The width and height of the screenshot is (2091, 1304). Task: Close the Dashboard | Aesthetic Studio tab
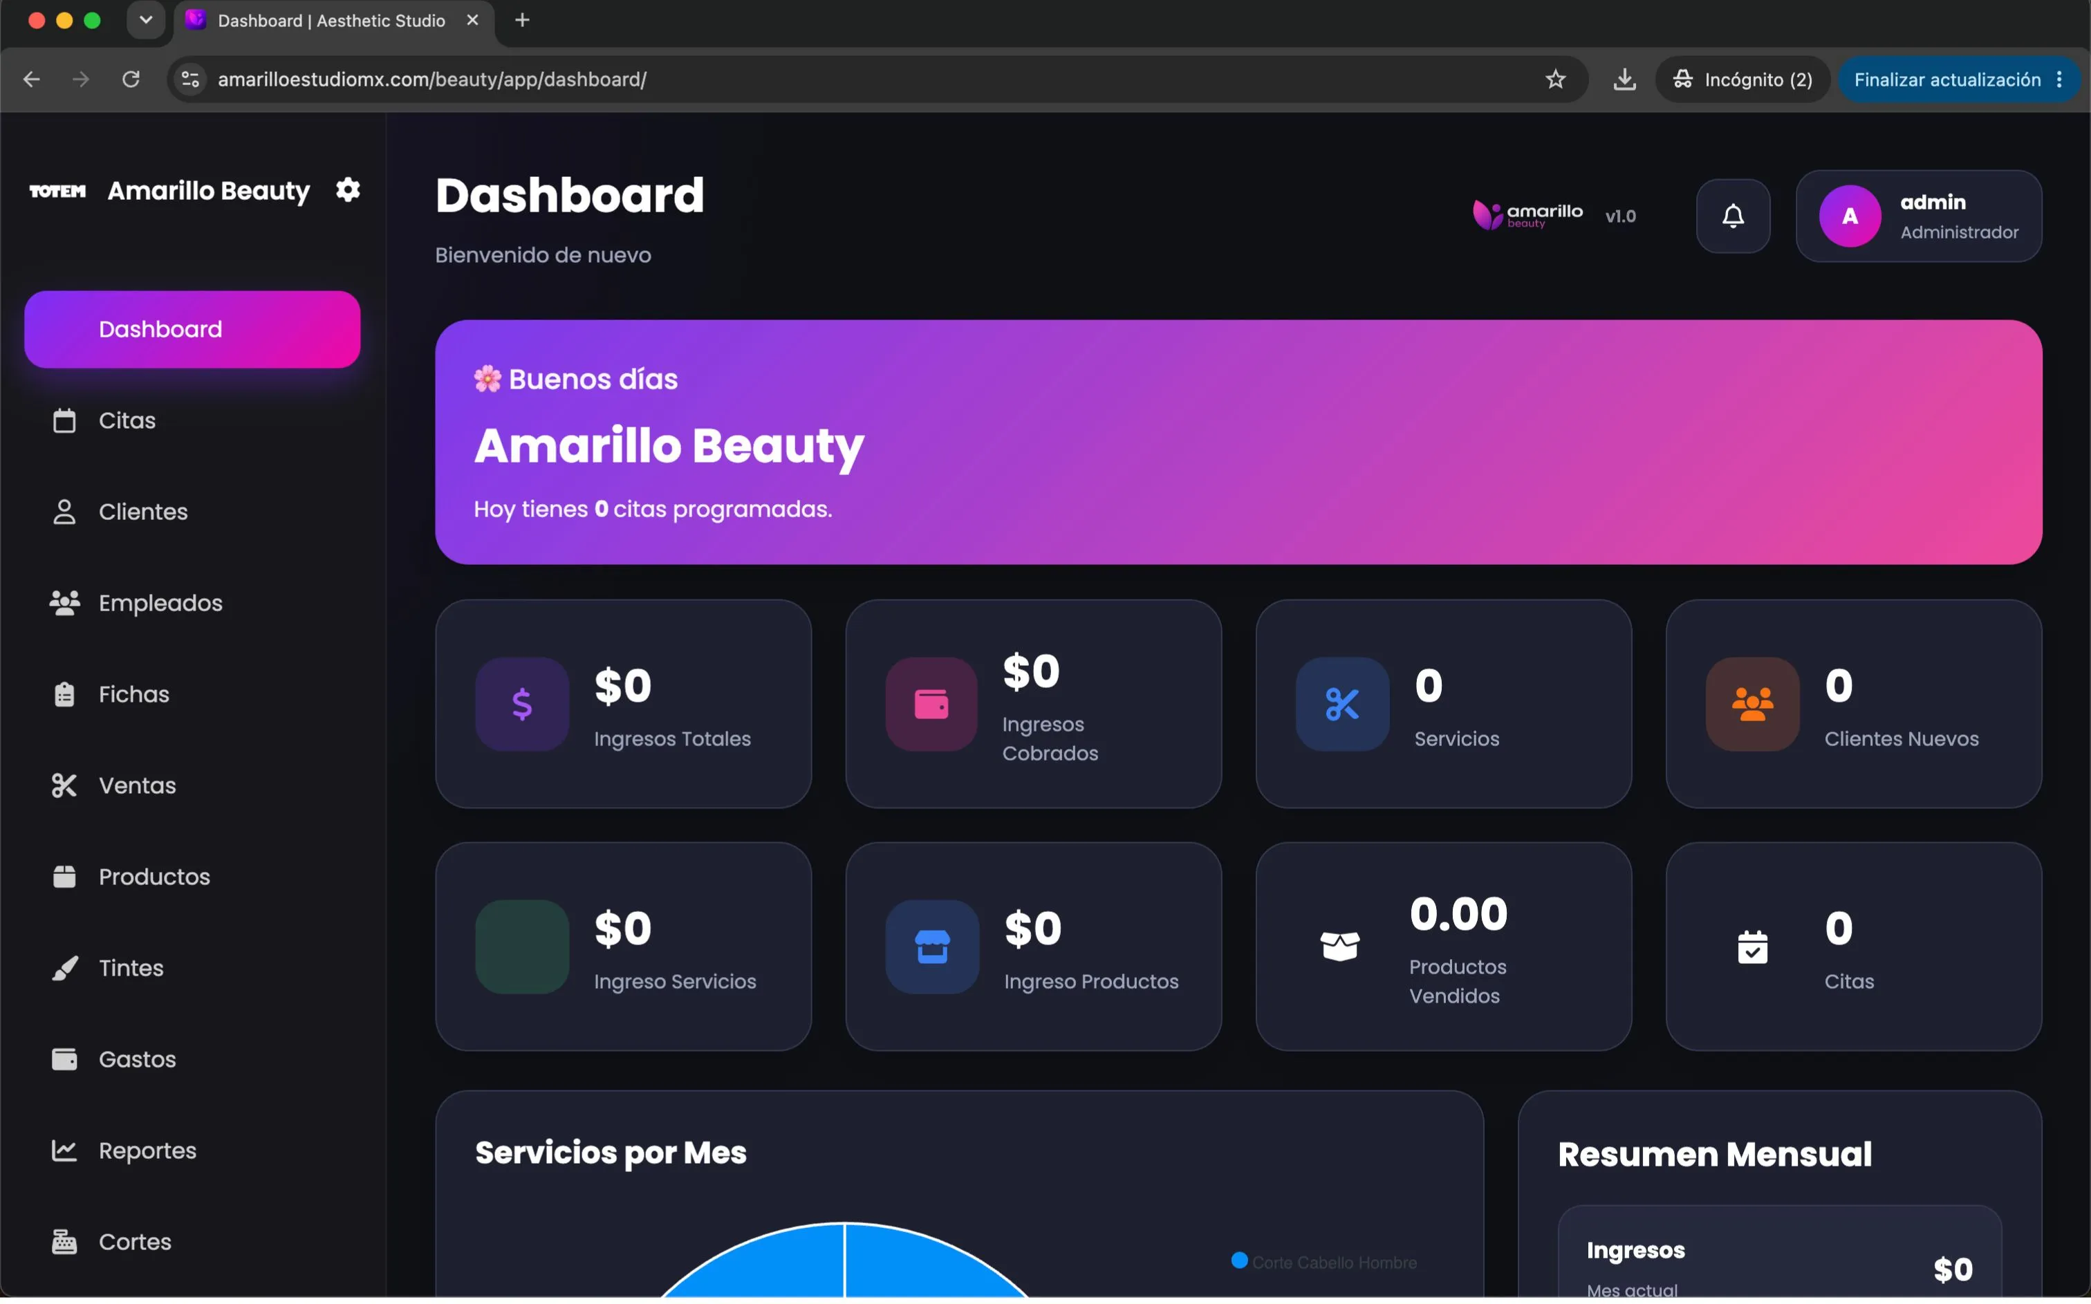(x=472, y=20)
